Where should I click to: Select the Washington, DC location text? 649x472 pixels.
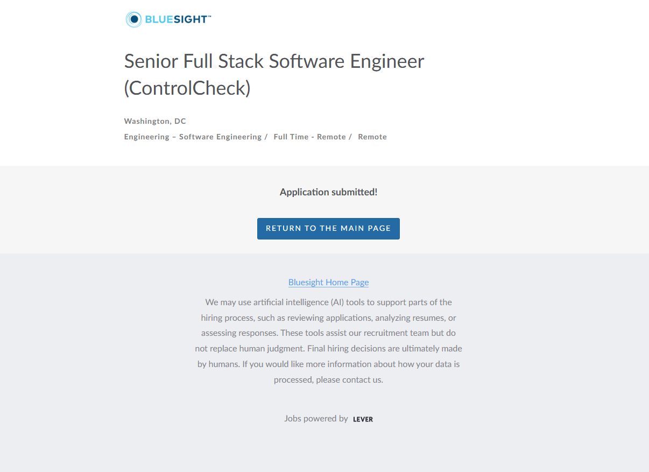tap(155, 121)
